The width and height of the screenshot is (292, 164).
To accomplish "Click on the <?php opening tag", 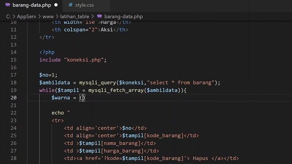I will (x=47, y=52).
